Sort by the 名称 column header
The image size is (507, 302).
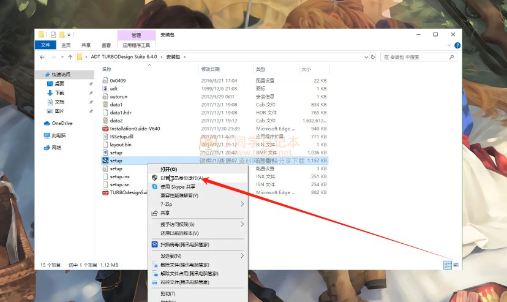(107, 69)
